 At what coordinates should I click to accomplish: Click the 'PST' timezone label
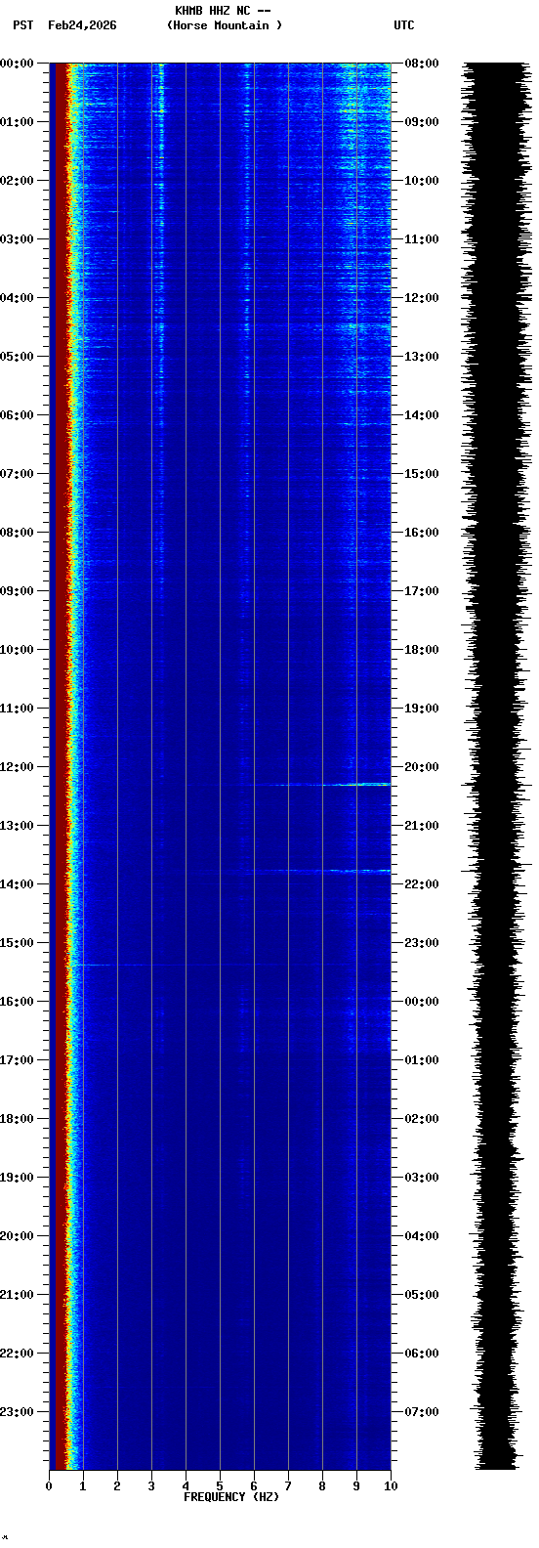[23, 25]
